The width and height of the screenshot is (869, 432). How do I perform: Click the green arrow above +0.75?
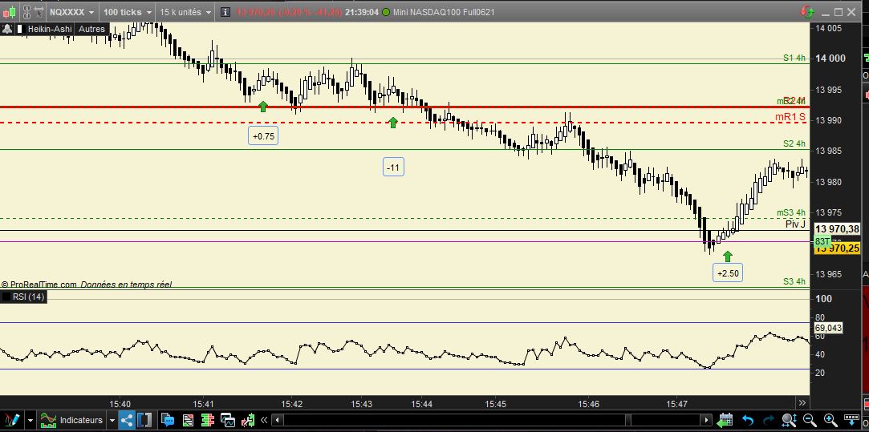[x=263, y=107]
